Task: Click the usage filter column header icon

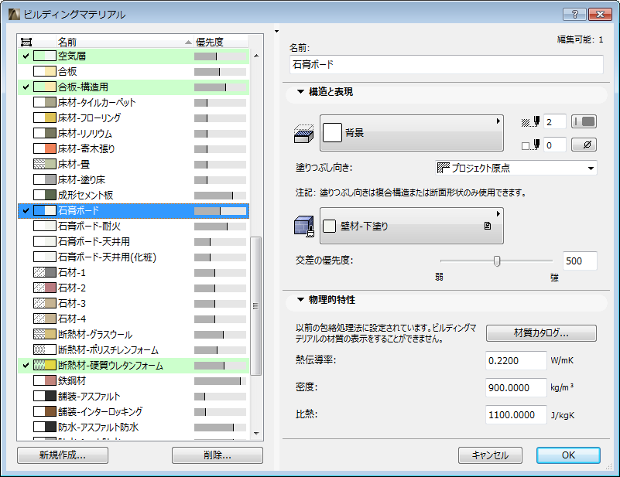Action: point(26,42)
